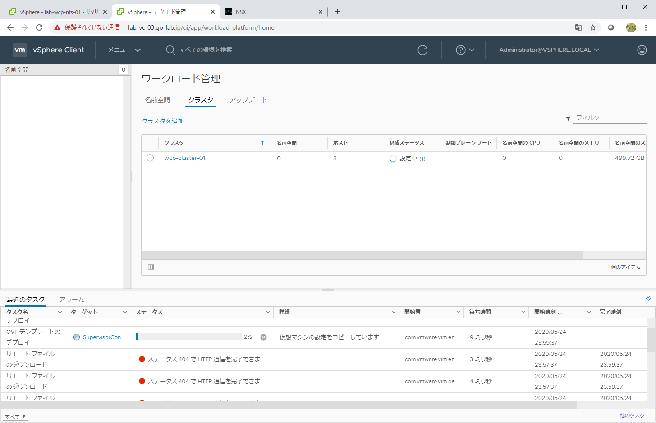The width and height of the screenshot is (656, 423).
Task: Refresh the vSphere Client with the circular arrow
Action: pos(422,50)
